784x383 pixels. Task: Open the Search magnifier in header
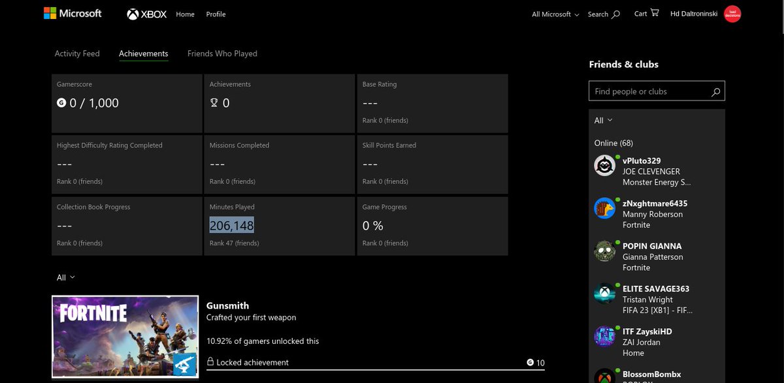(615, 14)
